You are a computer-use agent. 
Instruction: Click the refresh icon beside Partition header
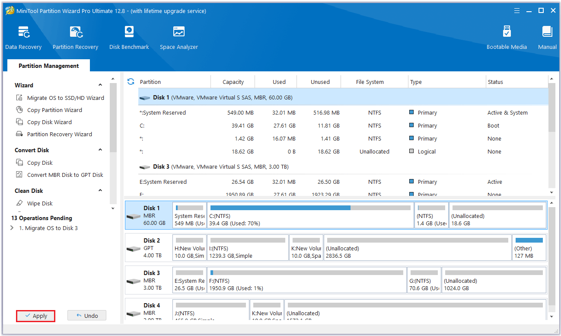[131, 82]
